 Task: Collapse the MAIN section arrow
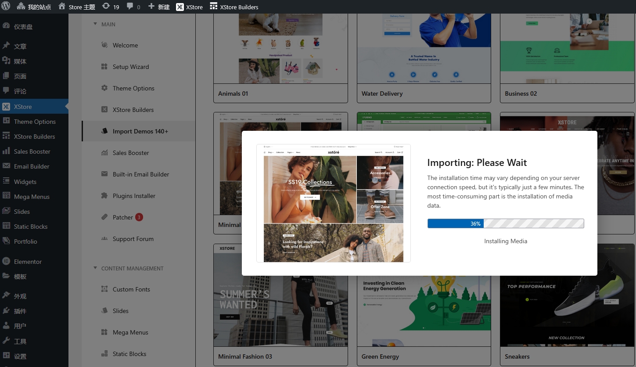(95, 24)
